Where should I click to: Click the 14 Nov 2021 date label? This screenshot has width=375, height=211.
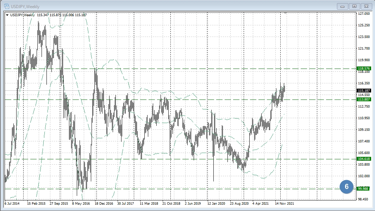pyautogui.click(x=284, y=203)
